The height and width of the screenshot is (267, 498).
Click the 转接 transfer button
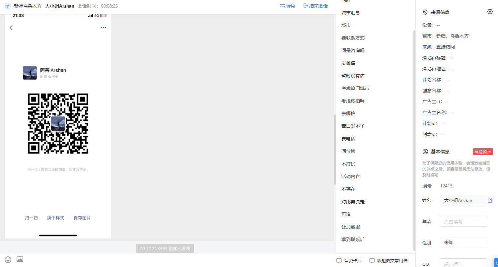tap(288, 6)
